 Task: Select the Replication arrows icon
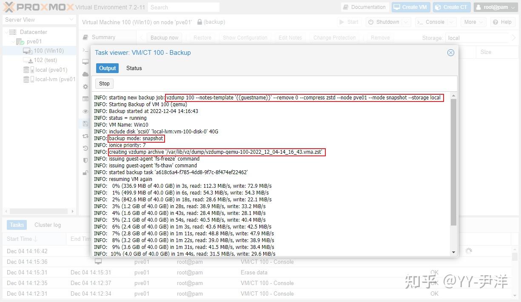coord(85,136)
